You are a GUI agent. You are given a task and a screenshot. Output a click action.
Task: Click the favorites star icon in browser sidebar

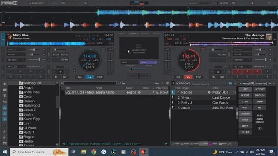(x=5, y=84)
